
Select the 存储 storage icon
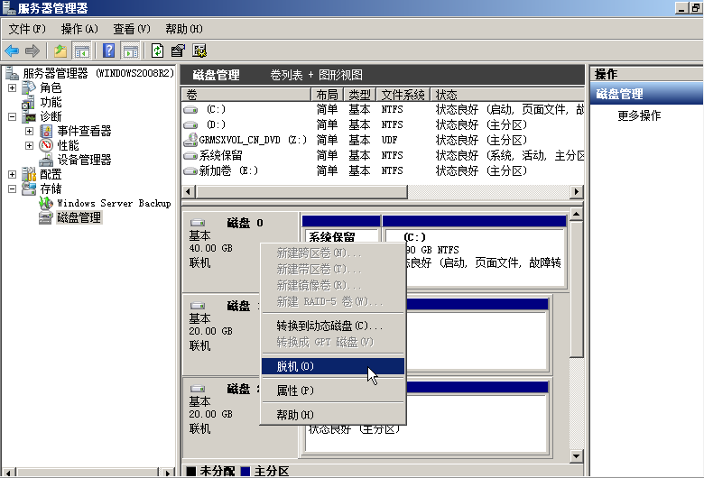(x=29, y=188)
